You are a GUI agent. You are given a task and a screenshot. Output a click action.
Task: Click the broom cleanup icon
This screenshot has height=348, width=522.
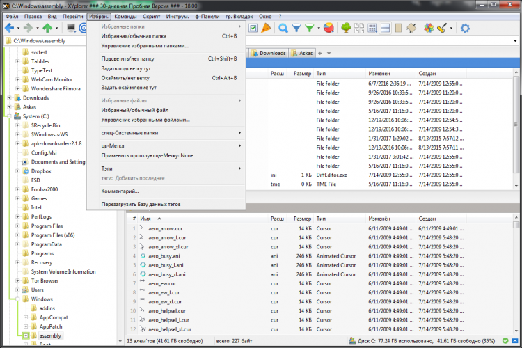442,28
